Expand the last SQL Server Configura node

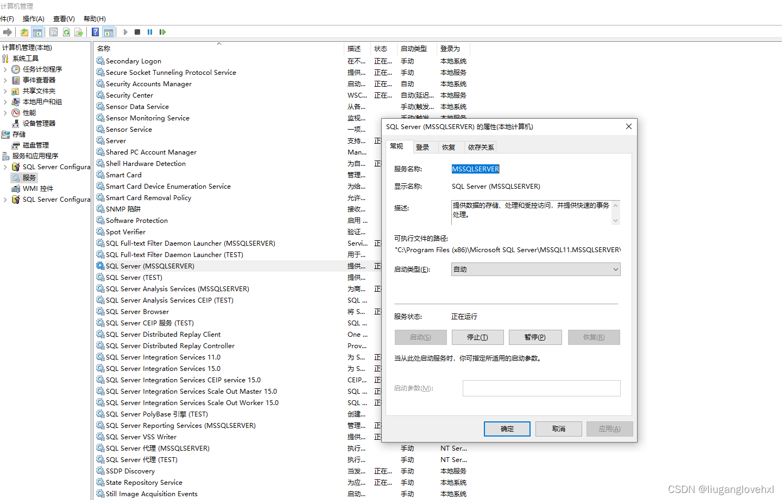[5, 200]
